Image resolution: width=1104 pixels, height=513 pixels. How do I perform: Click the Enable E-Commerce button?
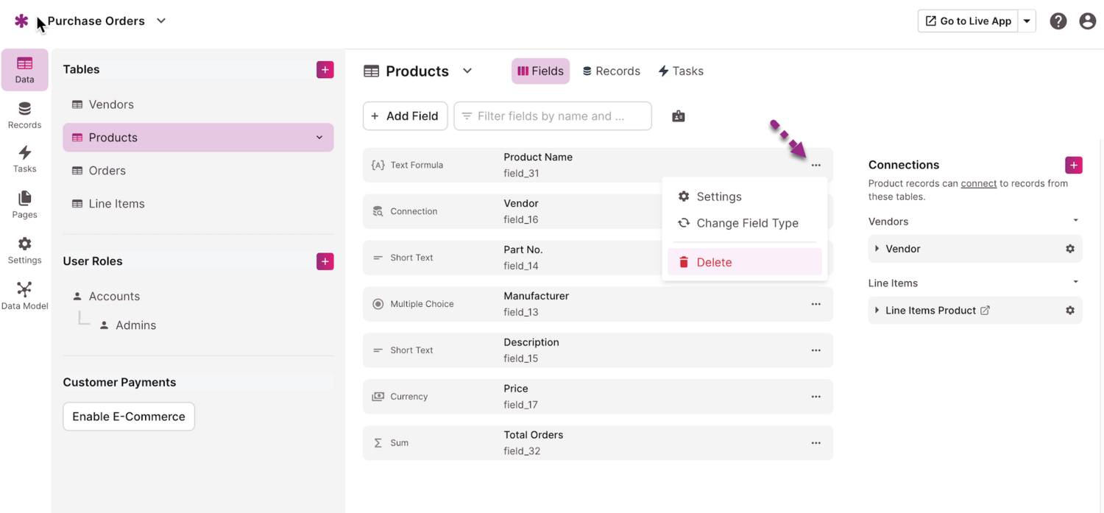click(129, 417)
